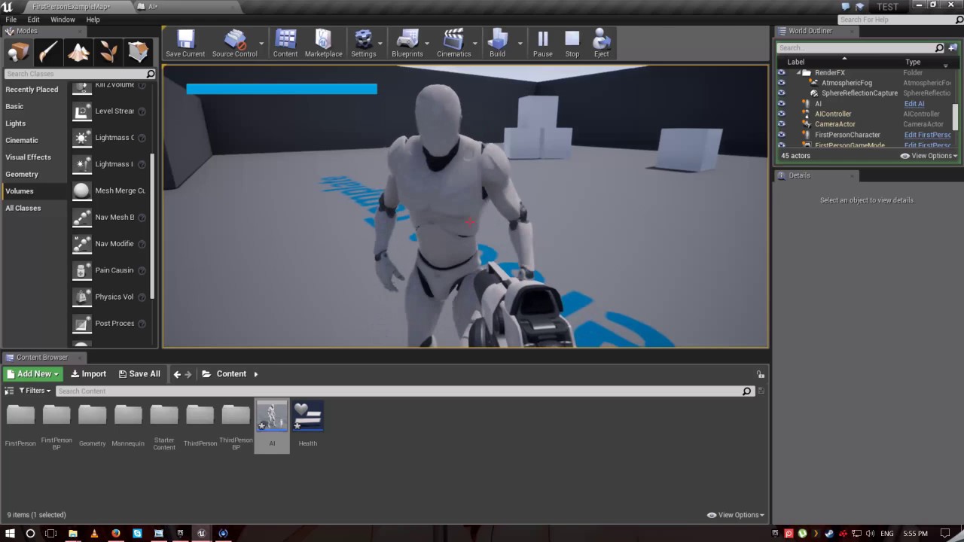Click the Mesh Merge Culling volume icon
Viewport: 964px width, 542px height.
(x=81, y=191)
